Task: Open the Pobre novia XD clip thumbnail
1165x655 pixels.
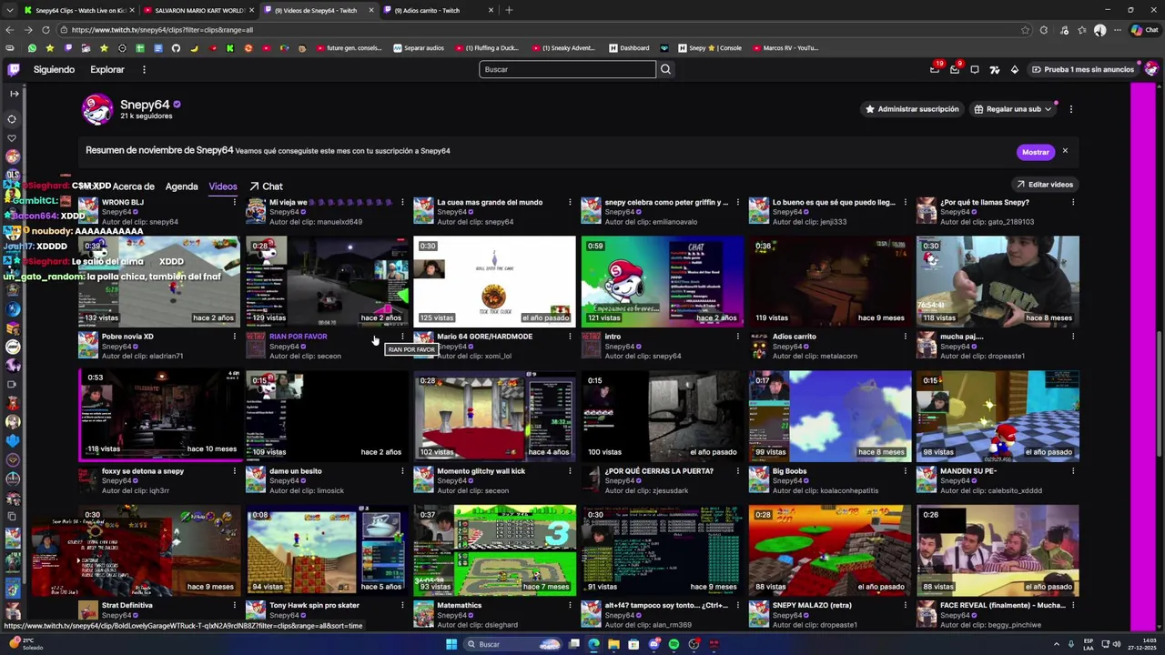Action: (159, 281)
